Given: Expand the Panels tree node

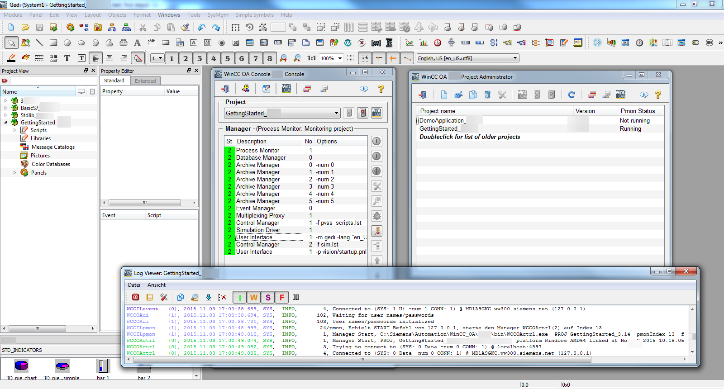Looking at the screenshot, I should point(14,173).
